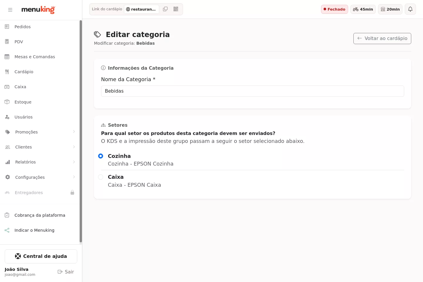Click Voltar ao cardápio button
Viewport: 423px width, 282px height.
(382, 39)
